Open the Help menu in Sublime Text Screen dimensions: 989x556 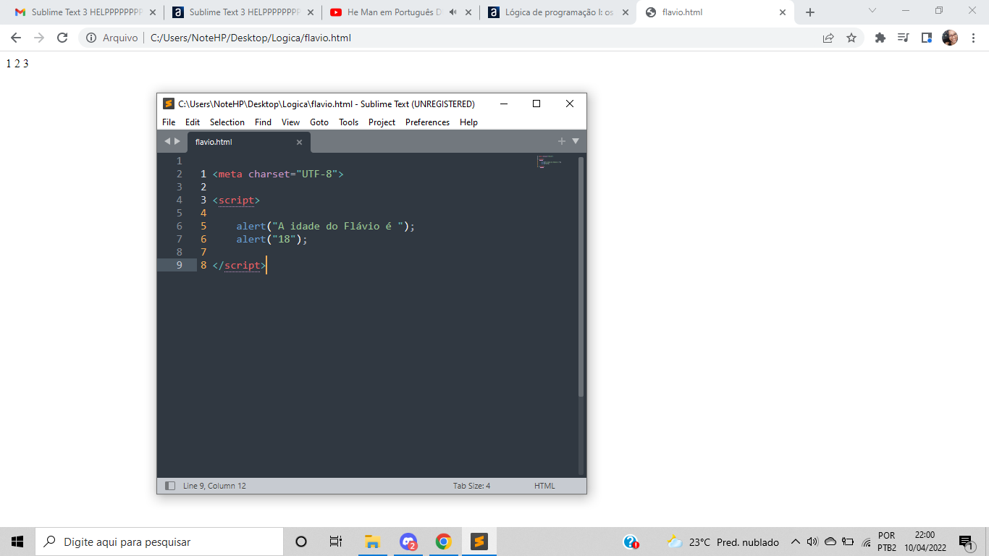click(x=468, y=122)
